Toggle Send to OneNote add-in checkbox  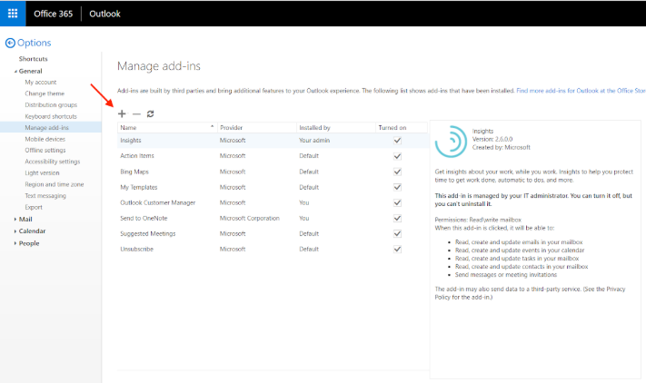[x=397, y=218]
